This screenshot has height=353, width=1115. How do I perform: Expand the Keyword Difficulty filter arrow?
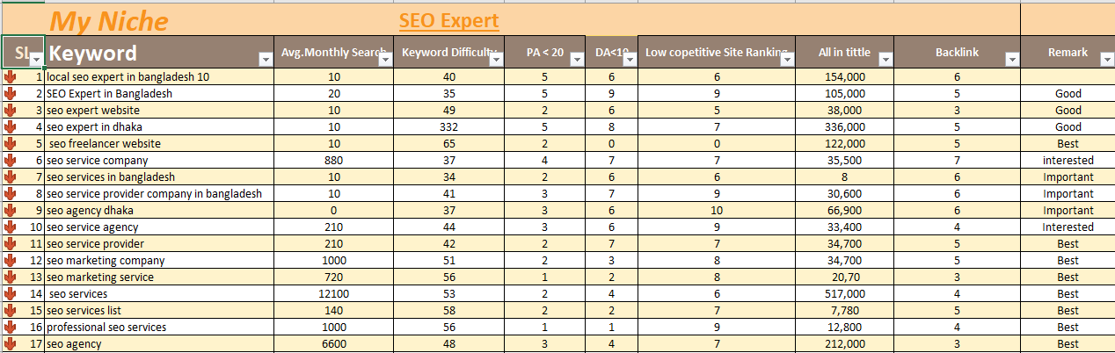[496, 59]
